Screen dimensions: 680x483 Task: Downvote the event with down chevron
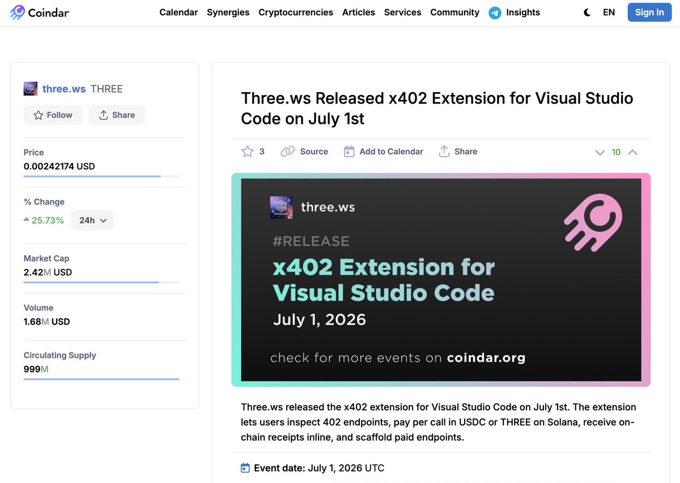(x=600, y=152)
